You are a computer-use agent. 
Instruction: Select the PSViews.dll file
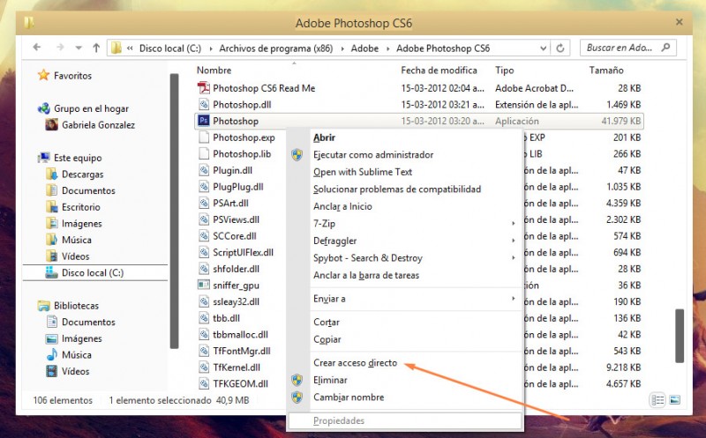click(236, 219)
